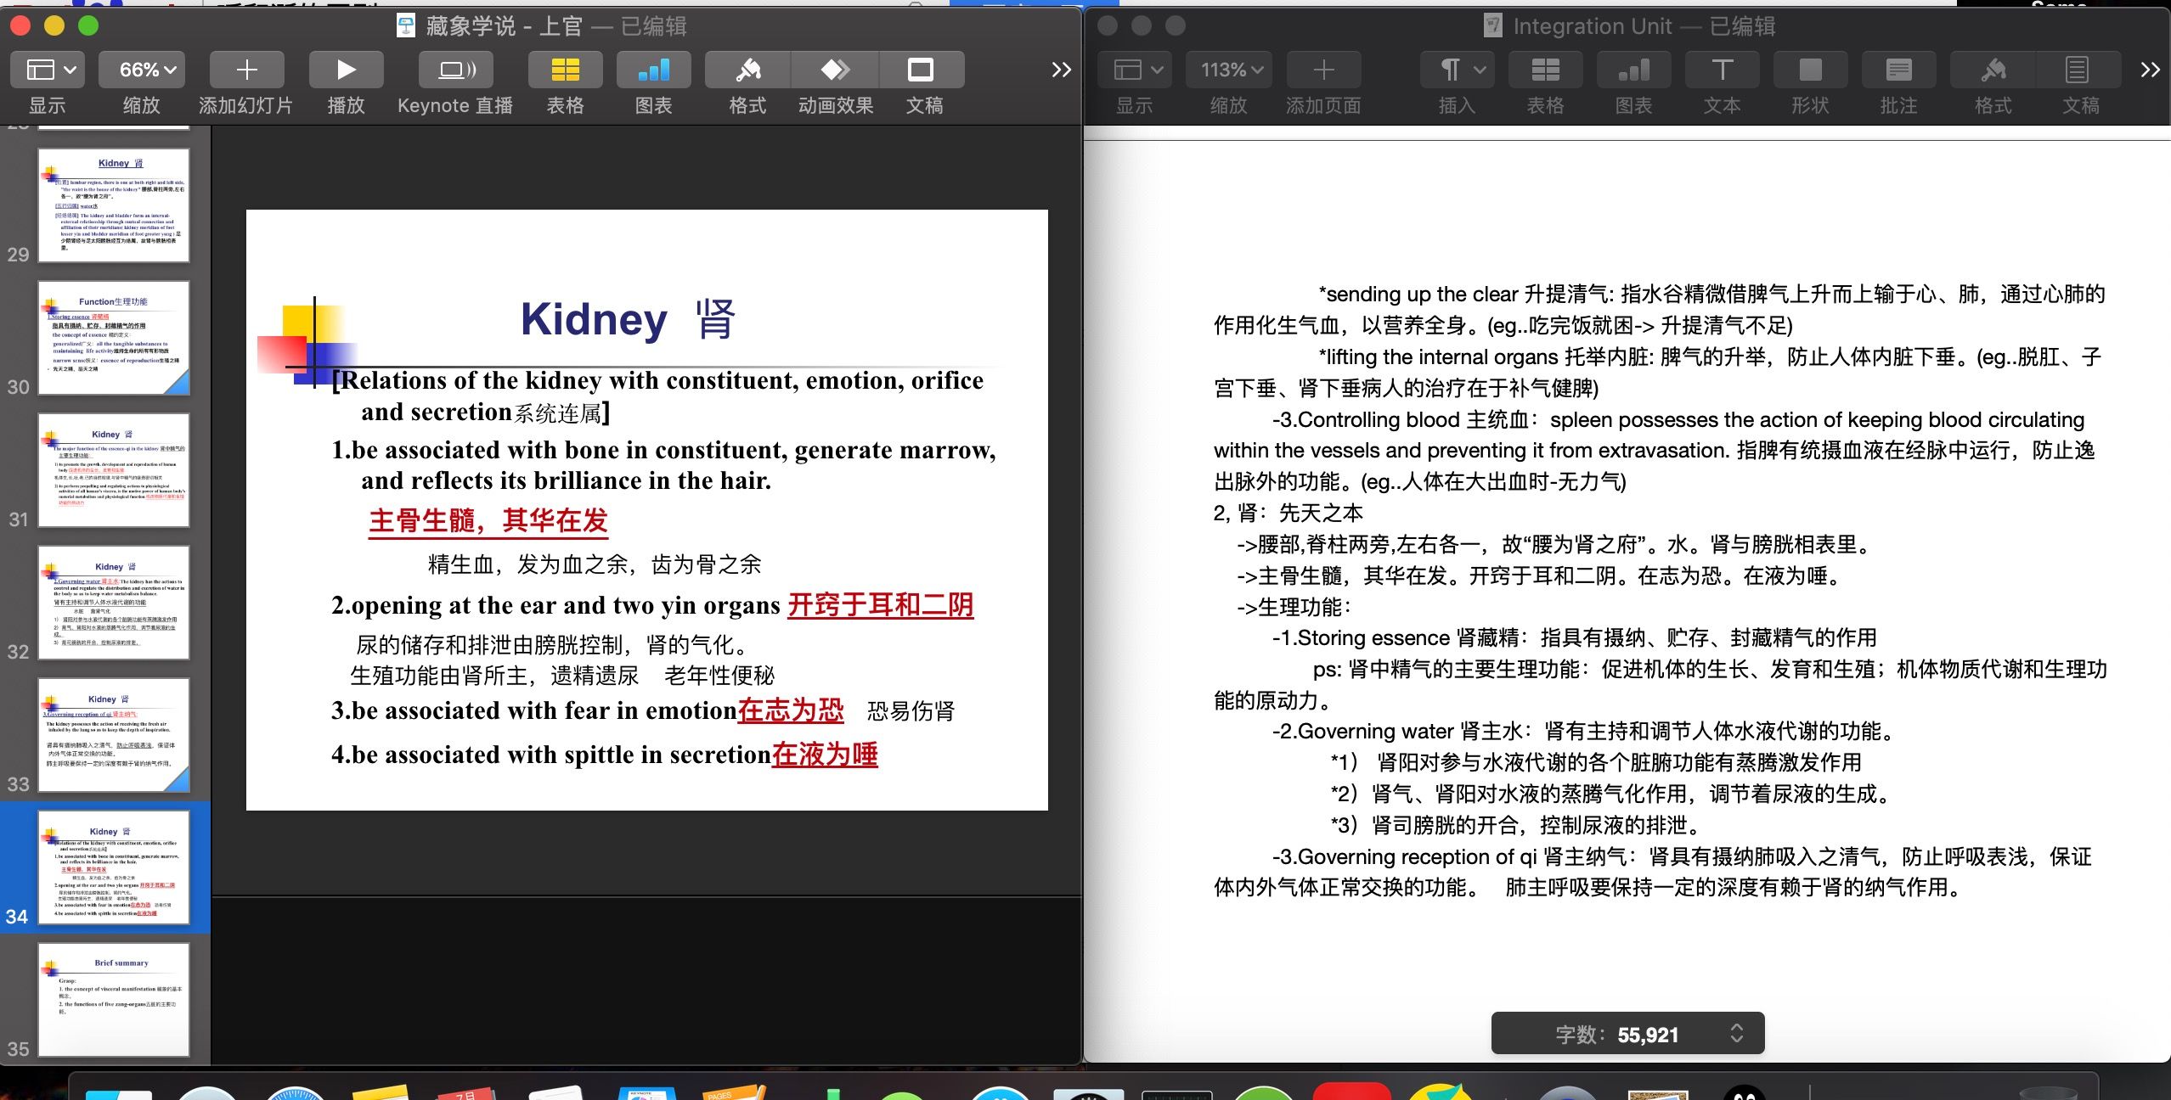This screenshot has height=1100, width=2171.
Task: Select slide 30 Function thumbnail
Action: (x=114, y=338)
